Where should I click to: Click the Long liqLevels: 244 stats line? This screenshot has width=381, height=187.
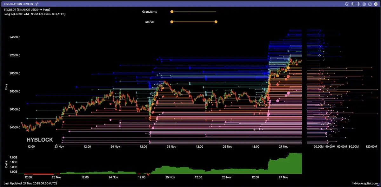35,14
